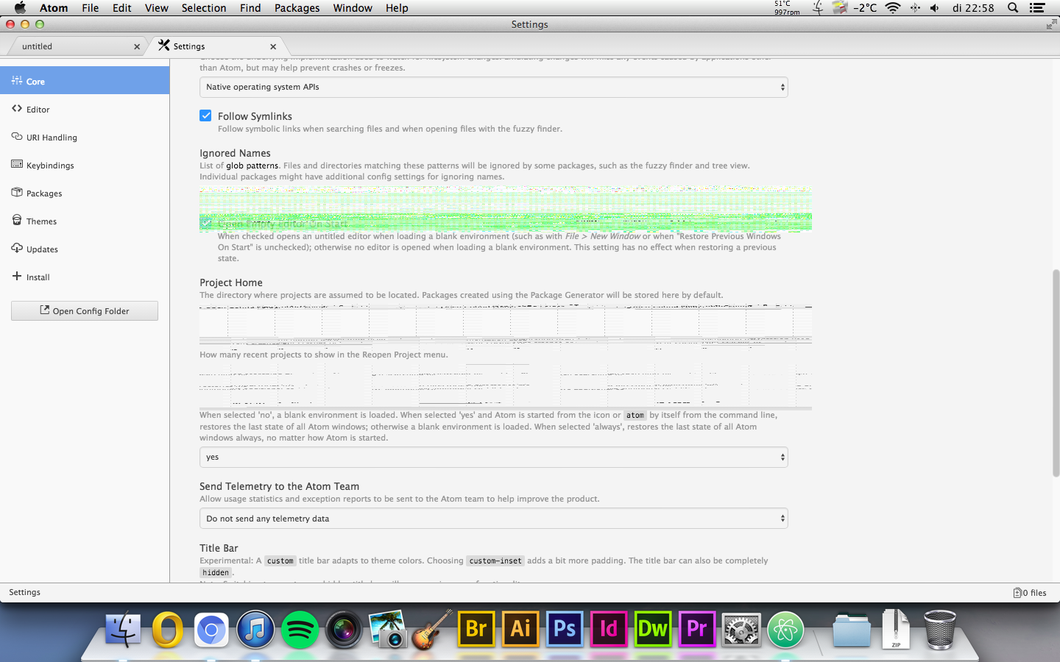This screenshot has height=662, width=1060.
Task: Follow the glob patterns link
Action: click(x=252, y=165)
